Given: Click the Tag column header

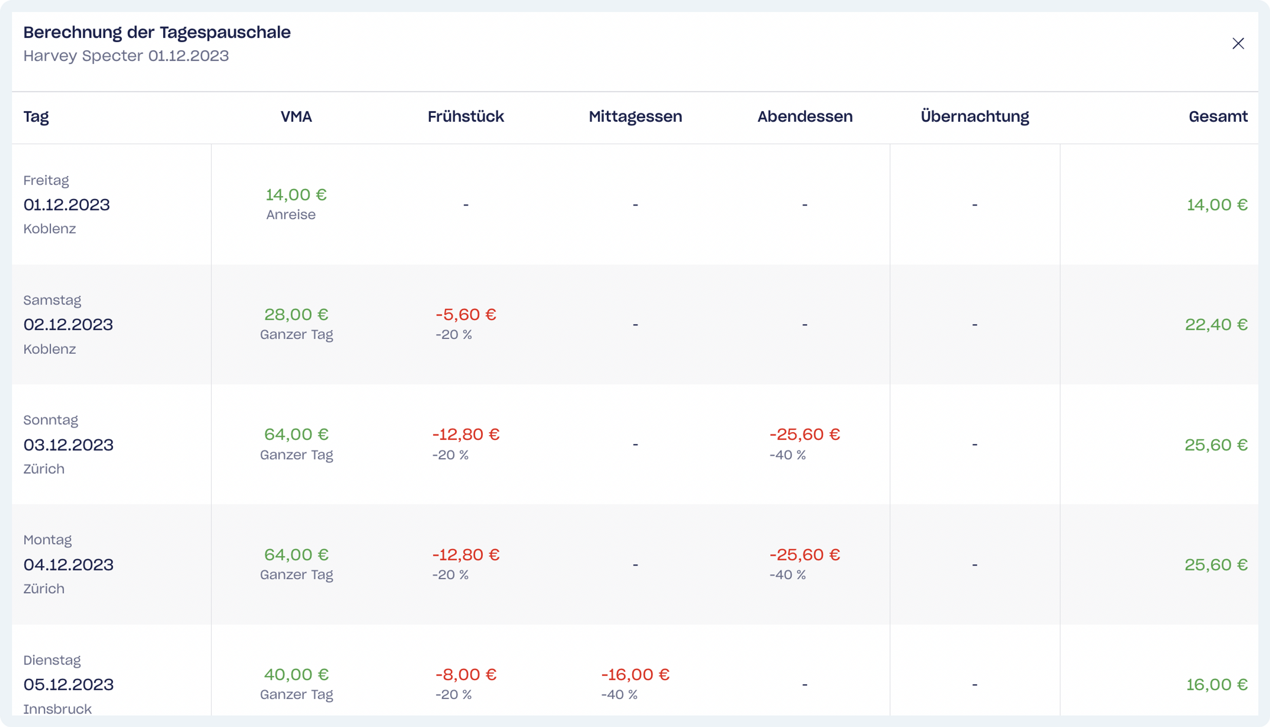Looking at the screenshot, I should coord(36,117).
